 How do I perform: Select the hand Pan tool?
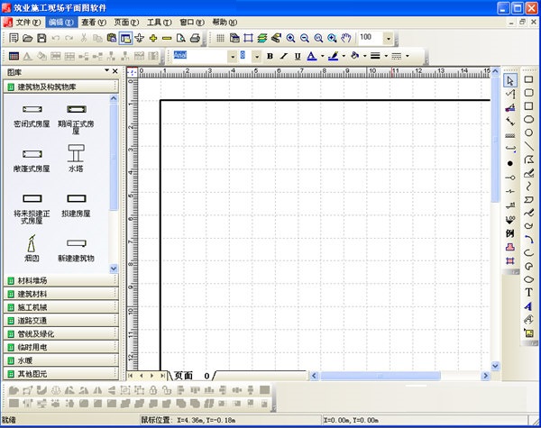pos(345,38)
